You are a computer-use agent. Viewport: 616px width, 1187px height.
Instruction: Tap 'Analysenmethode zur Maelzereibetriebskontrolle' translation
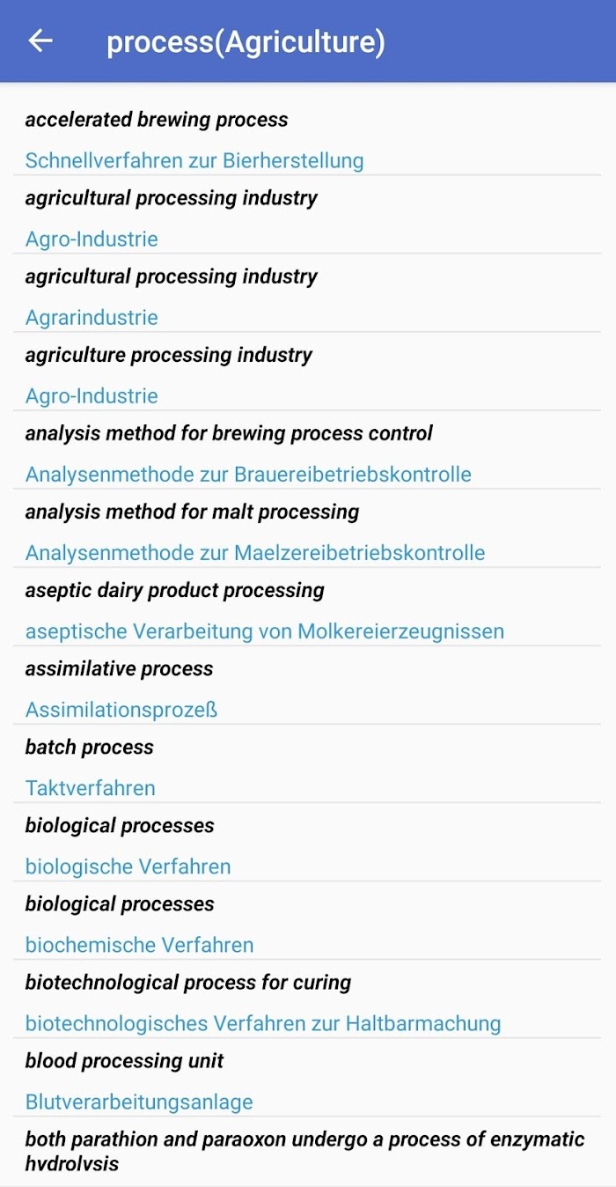click(255, 553)
